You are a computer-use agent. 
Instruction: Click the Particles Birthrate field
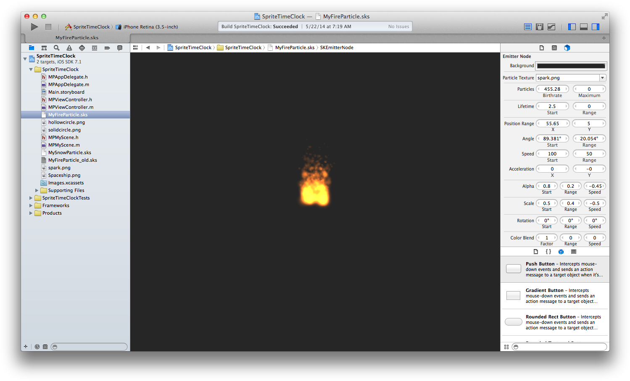(x=552, y=89)
